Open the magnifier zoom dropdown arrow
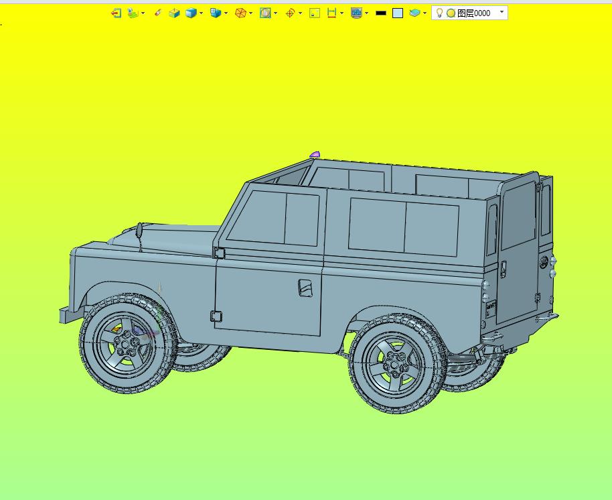 click(x=276, y=13)
